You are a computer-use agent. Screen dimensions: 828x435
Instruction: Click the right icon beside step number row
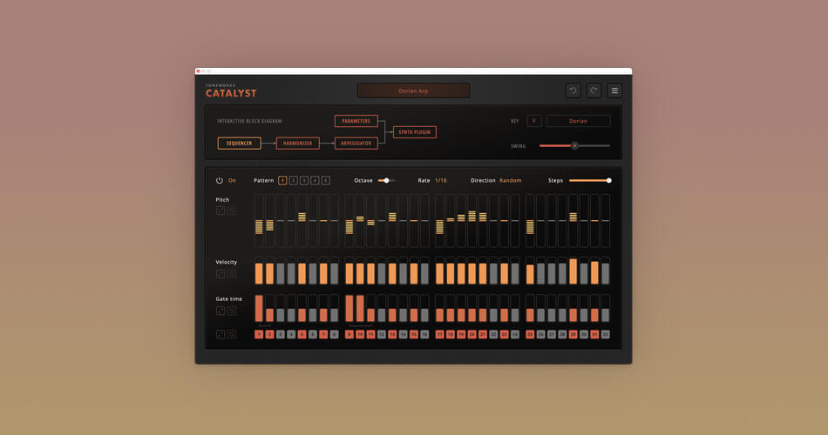pos(231,334)
